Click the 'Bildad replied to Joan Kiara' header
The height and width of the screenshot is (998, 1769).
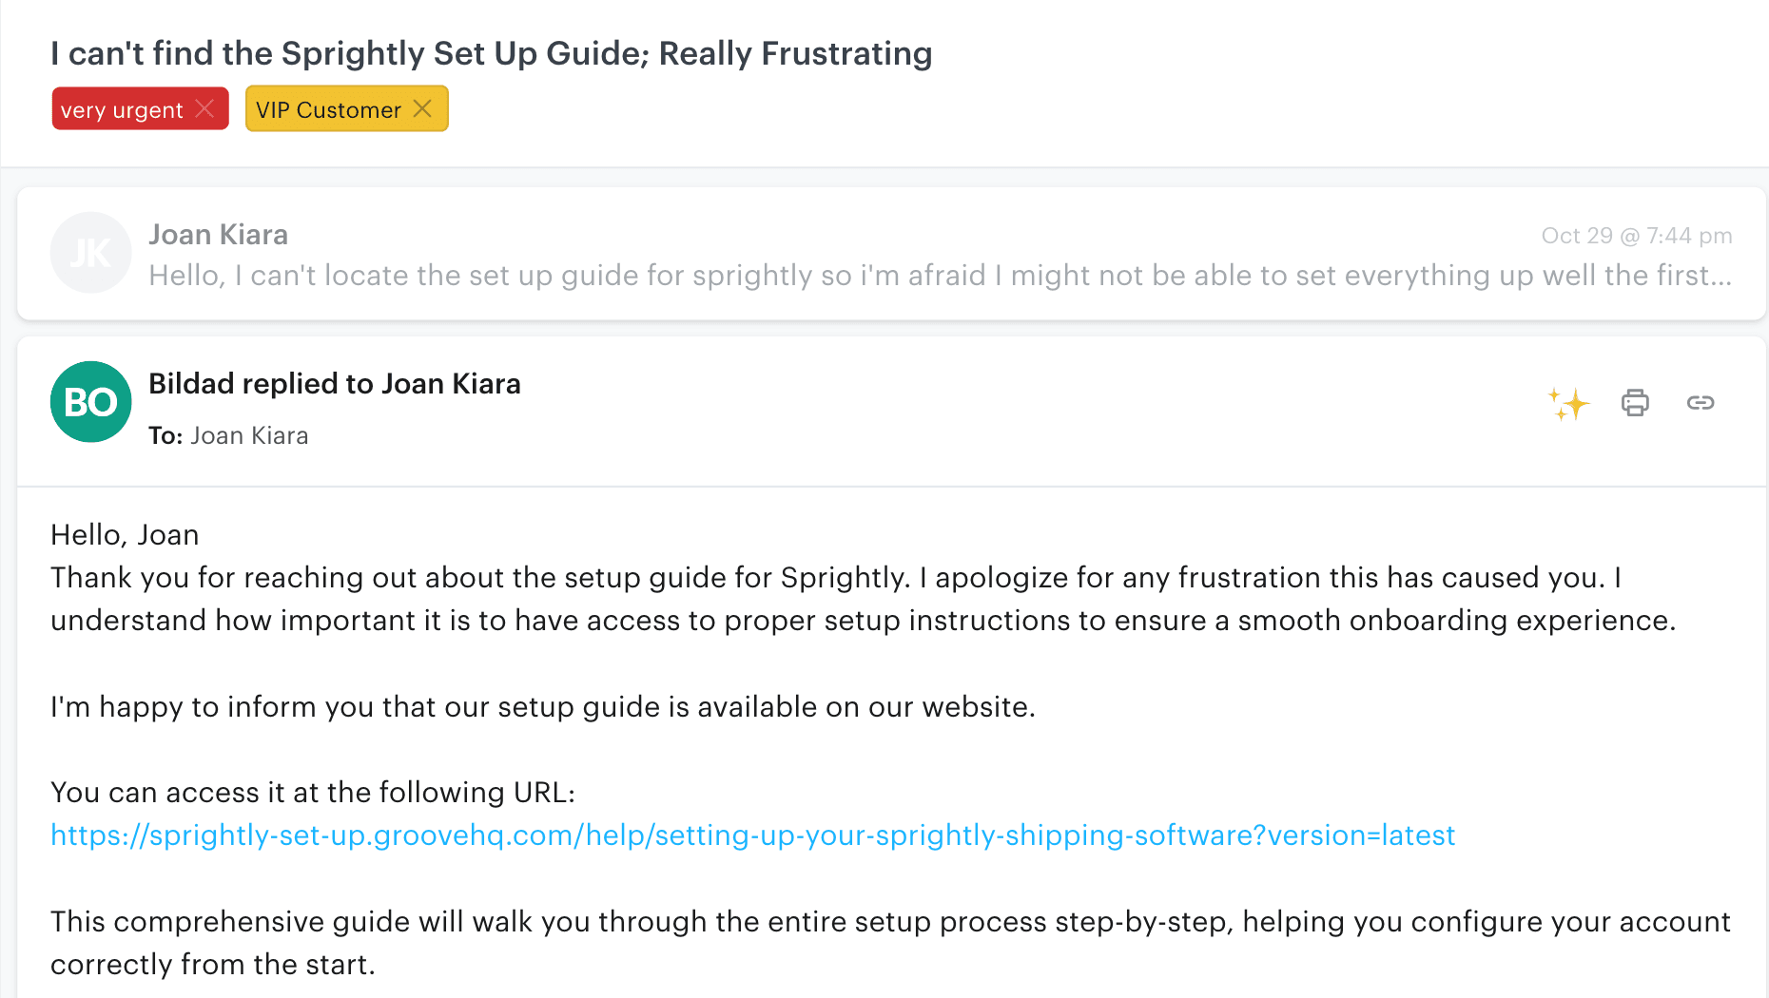click(x=335, y=384)
